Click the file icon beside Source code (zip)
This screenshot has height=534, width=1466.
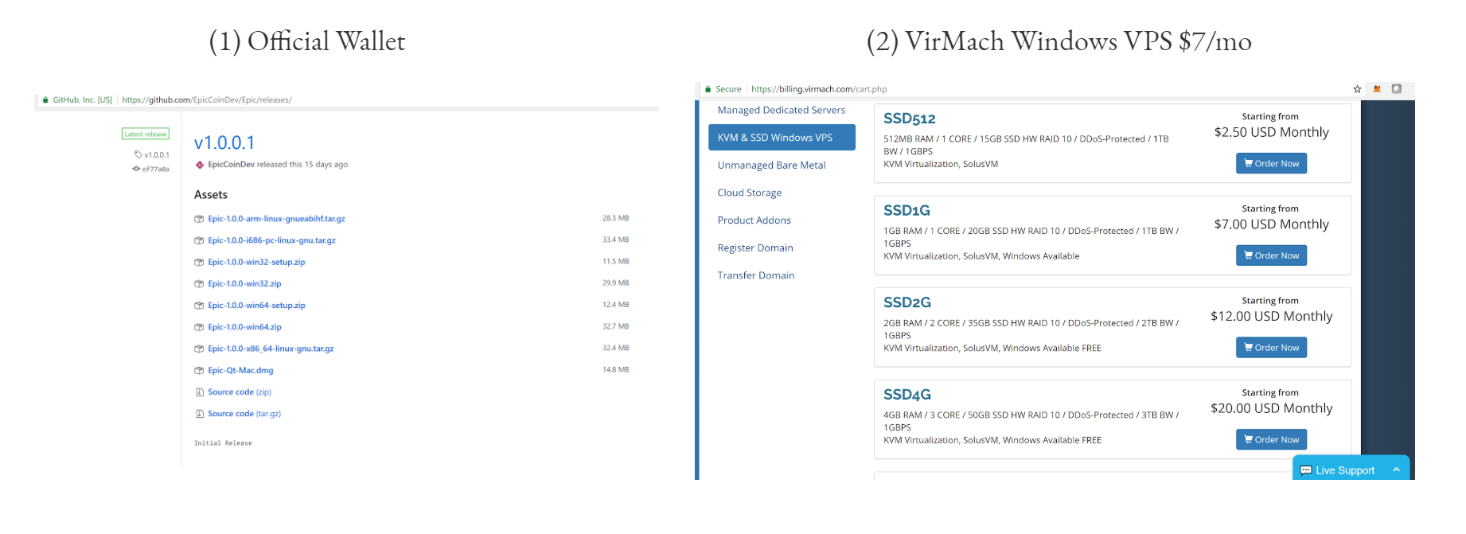200,392
